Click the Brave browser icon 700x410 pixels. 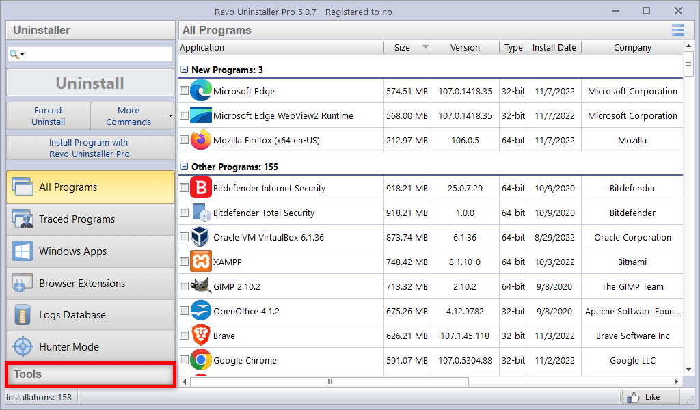coord(201,335)
